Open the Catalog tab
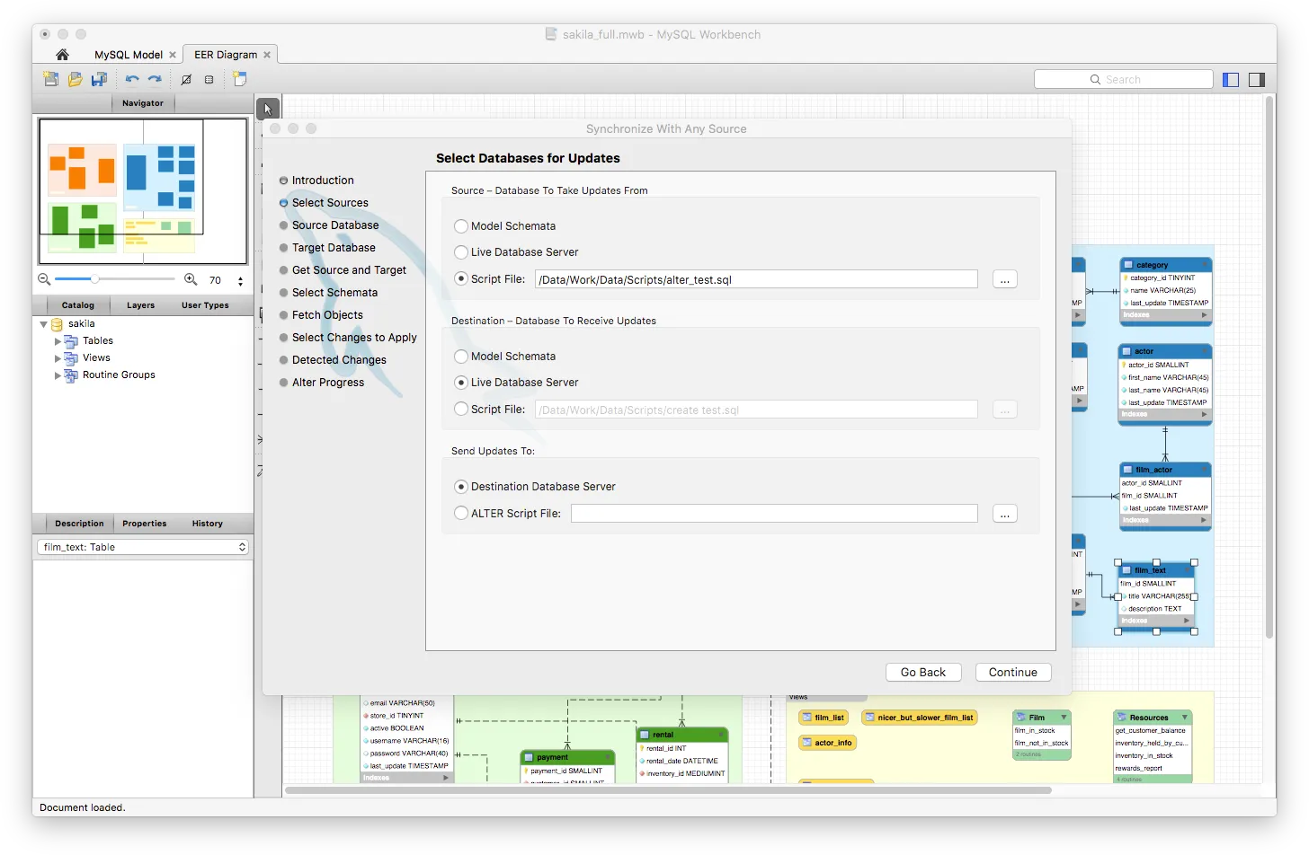1309x855 pixels. 77,305
